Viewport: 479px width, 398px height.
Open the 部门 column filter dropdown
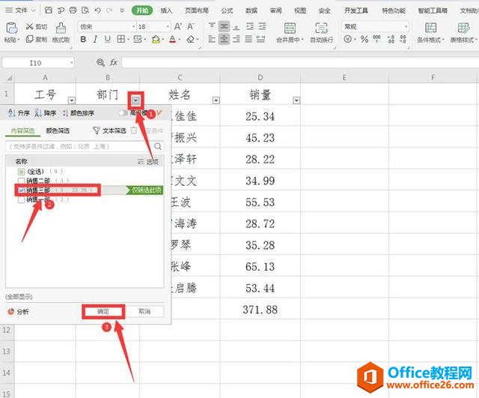(x=136, y=100)
